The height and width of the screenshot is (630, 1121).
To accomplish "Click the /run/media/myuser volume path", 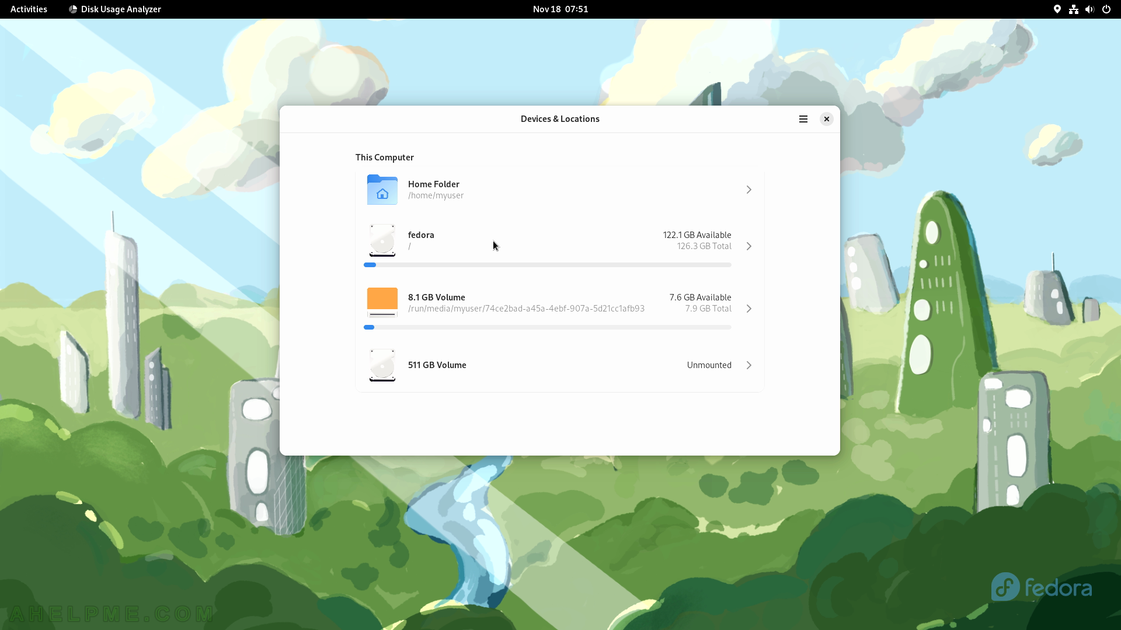I will pyautogui.click(x=527, y=309).
